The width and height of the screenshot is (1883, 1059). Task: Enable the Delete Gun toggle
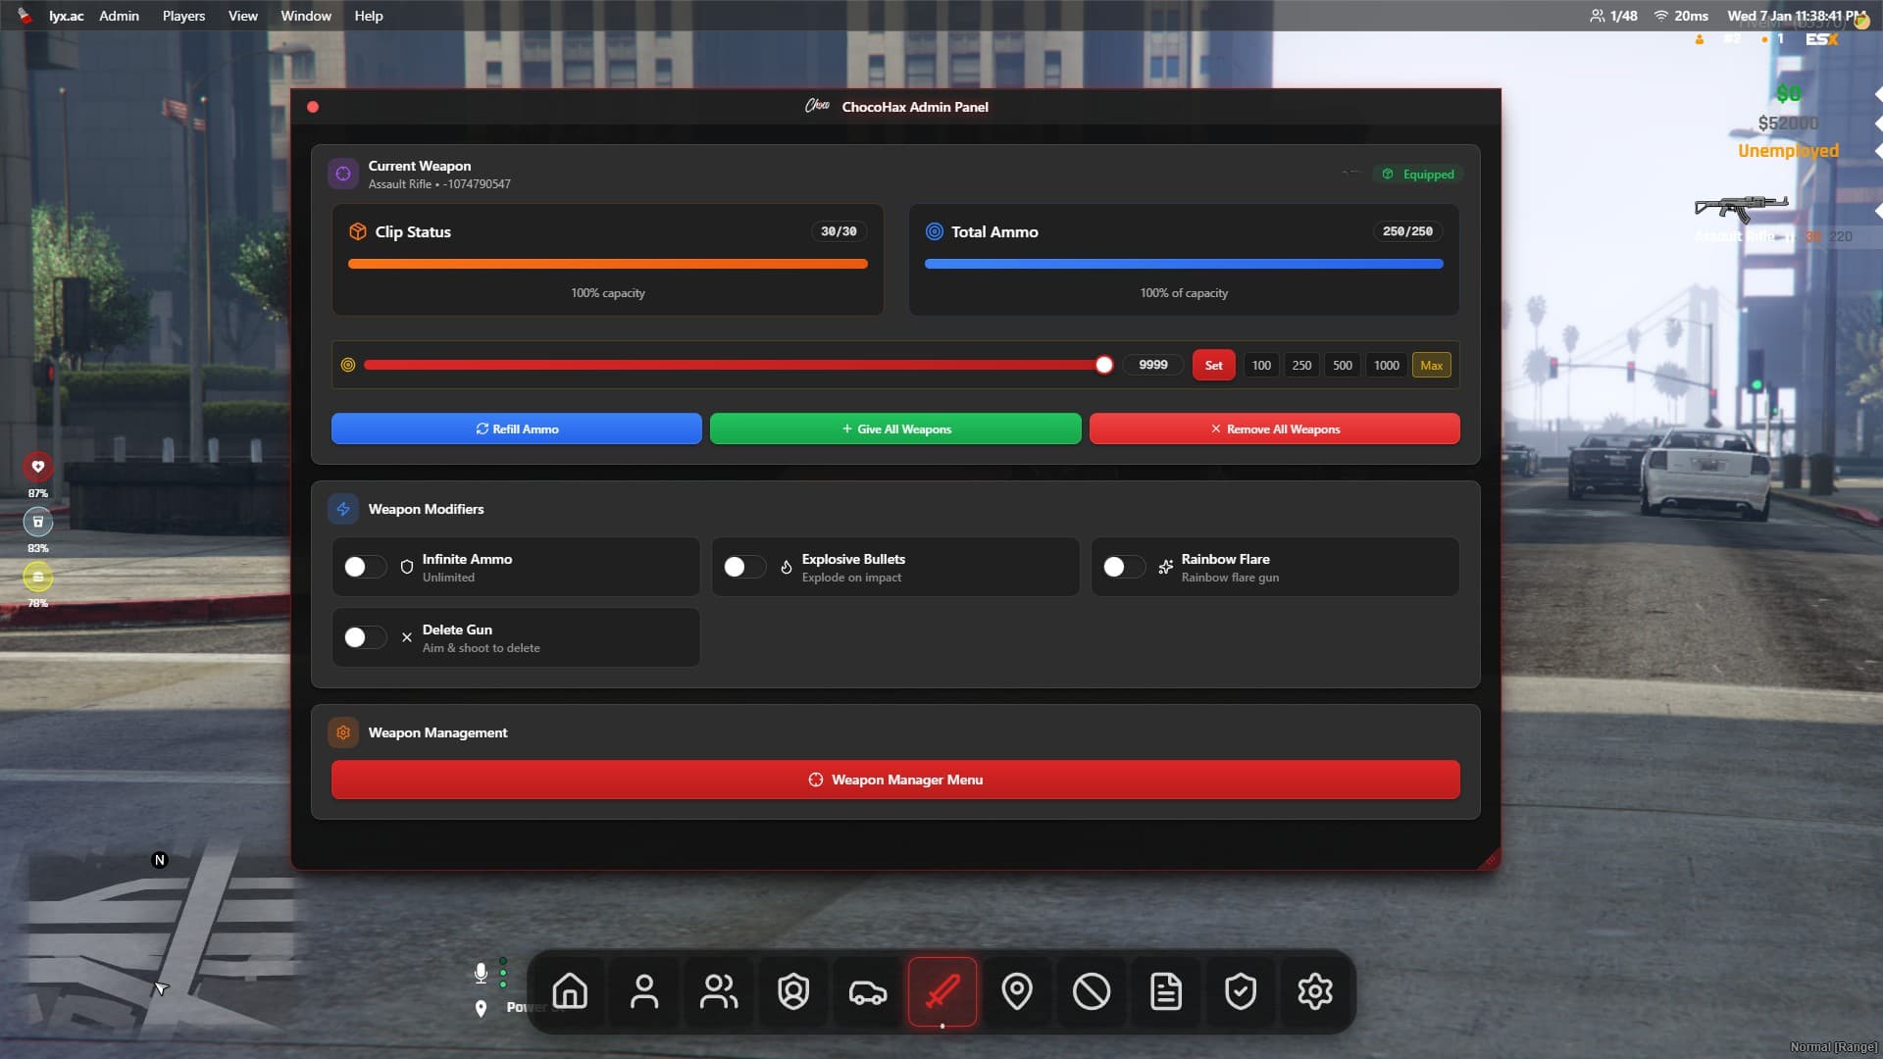(x=364, y=637)
